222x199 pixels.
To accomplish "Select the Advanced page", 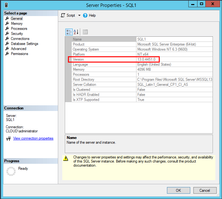I will click(19, 49).
